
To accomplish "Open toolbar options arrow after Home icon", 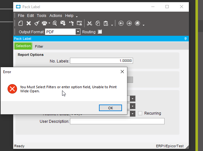I will (x=143, y=25).
